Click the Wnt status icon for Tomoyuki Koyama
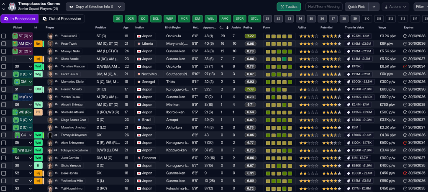 tap(38, 135)
